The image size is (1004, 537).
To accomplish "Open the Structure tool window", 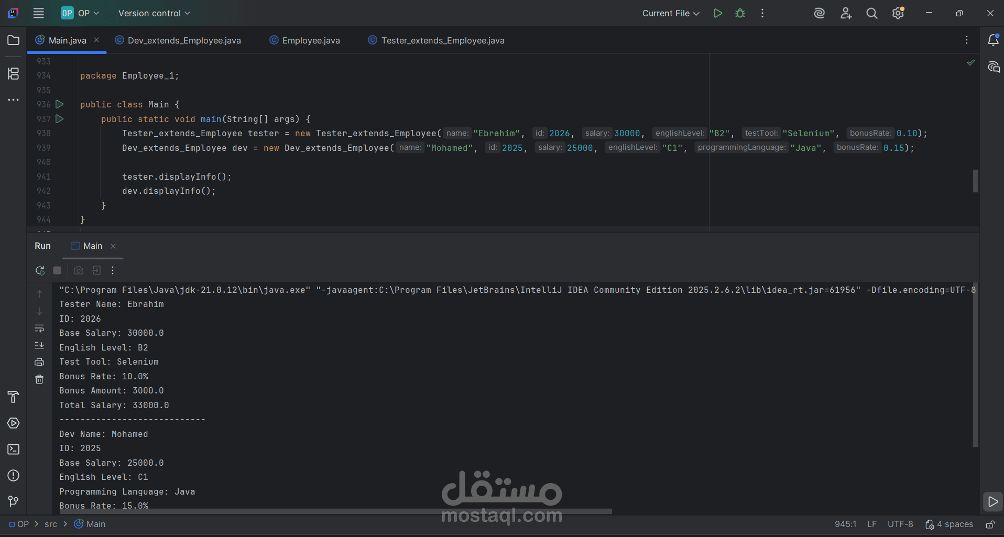I will 14,73.
